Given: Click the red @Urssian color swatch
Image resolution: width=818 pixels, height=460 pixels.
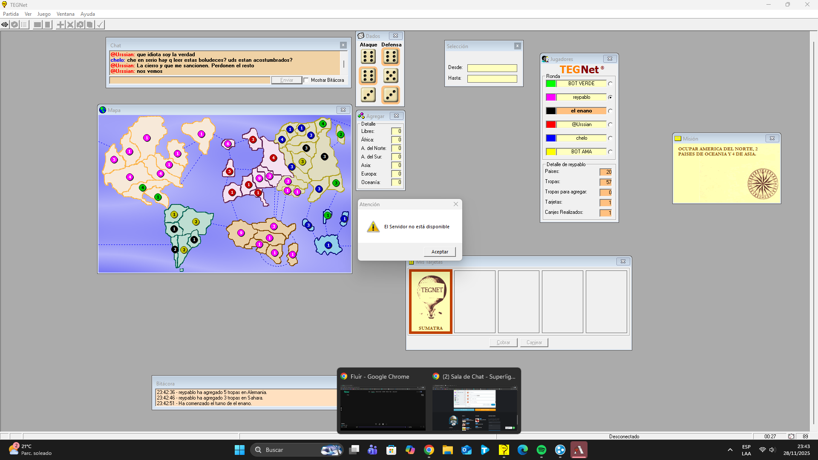Looking at the screenshot, I should tap(550, 124).
